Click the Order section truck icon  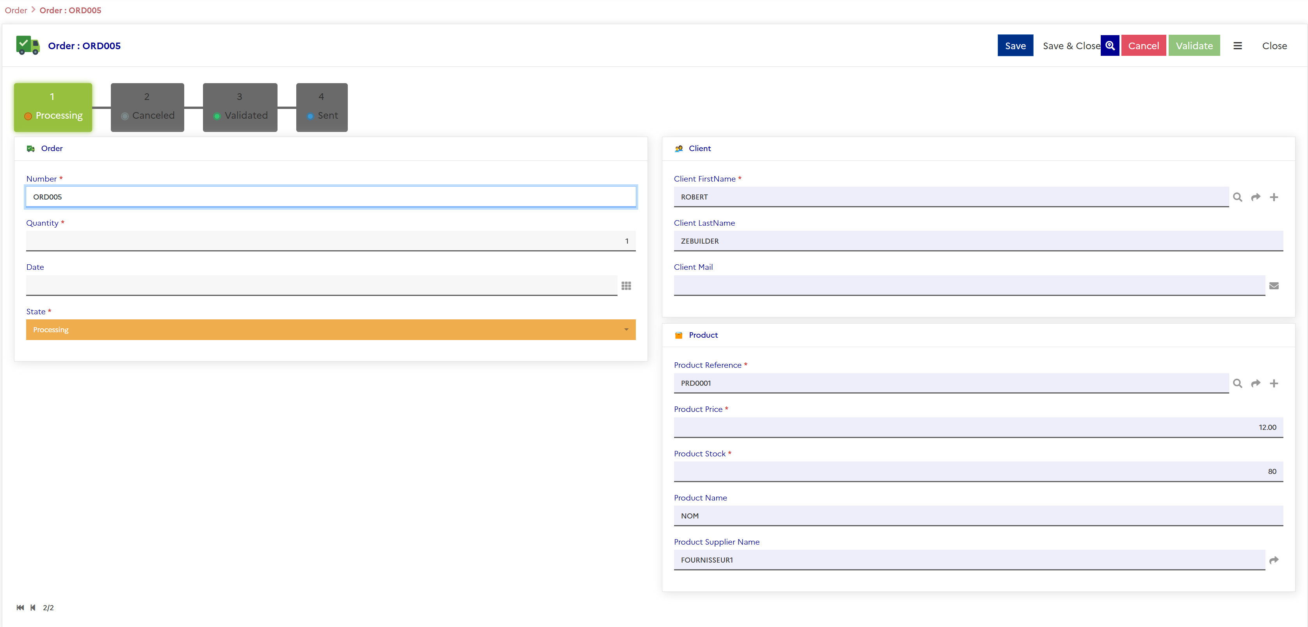click(31, 149)
